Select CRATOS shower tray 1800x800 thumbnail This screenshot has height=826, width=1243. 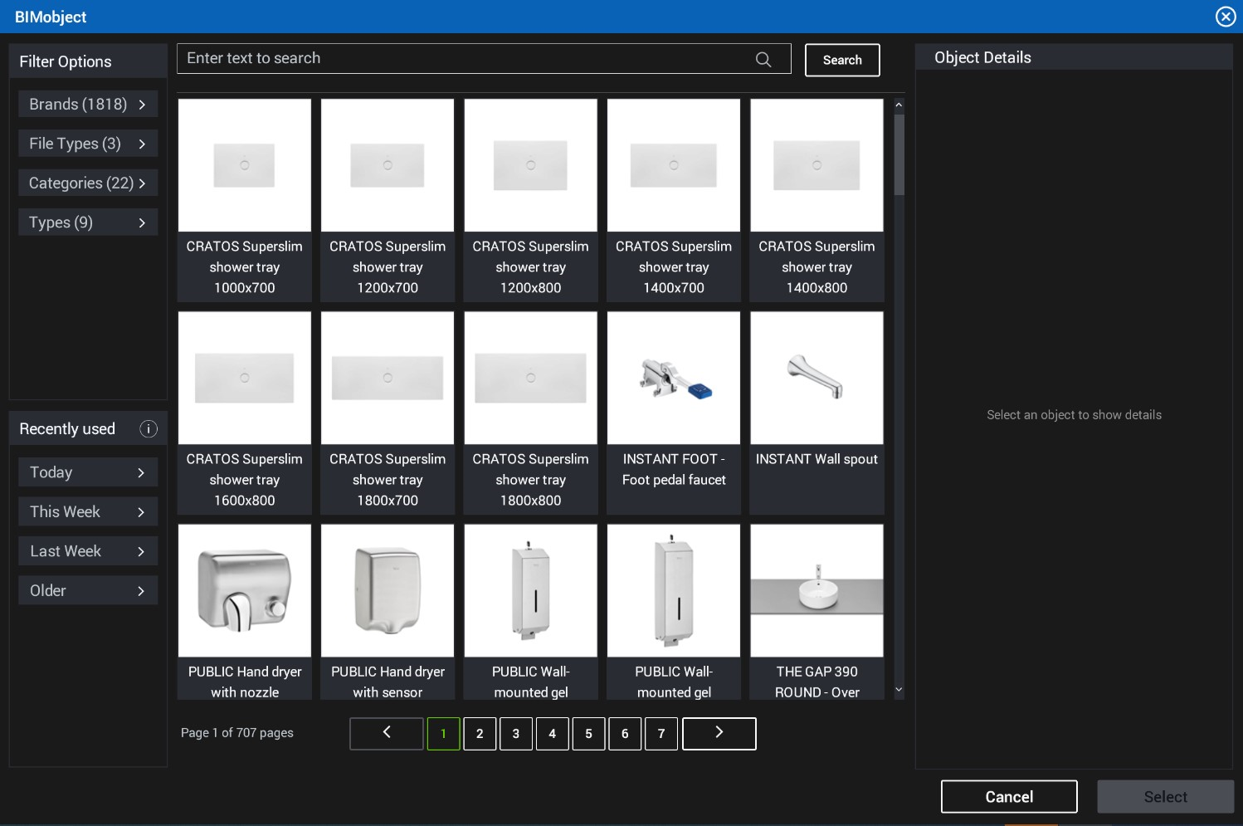click(x=531, y=378)
